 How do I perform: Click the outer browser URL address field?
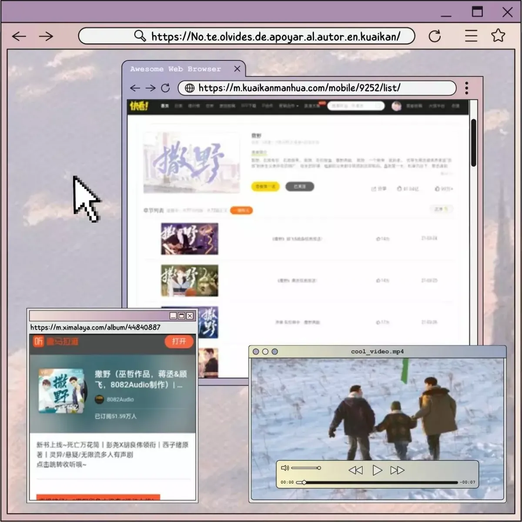[247, 36]
